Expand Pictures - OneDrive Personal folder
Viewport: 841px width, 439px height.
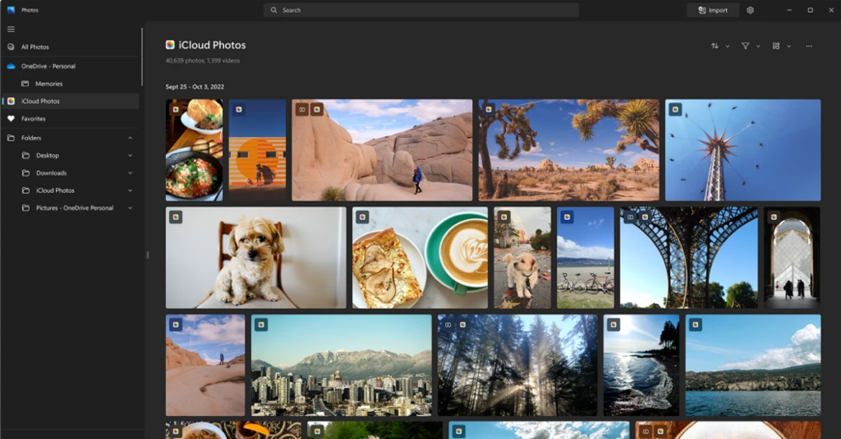pyautogui.click(x=130, y=208)
